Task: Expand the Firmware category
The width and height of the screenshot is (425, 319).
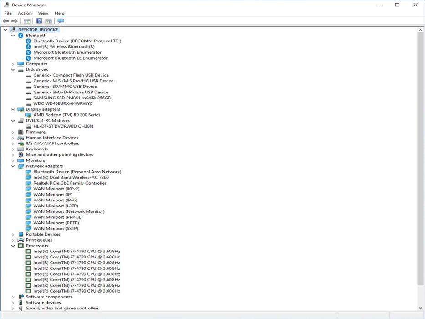Action: click(13, 132)
